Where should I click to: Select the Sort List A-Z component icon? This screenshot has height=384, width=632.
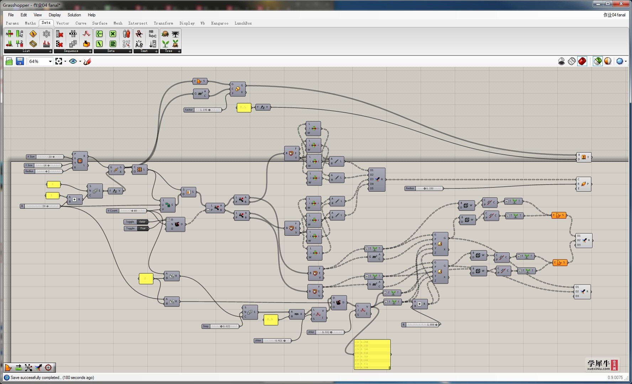[20, 34]
